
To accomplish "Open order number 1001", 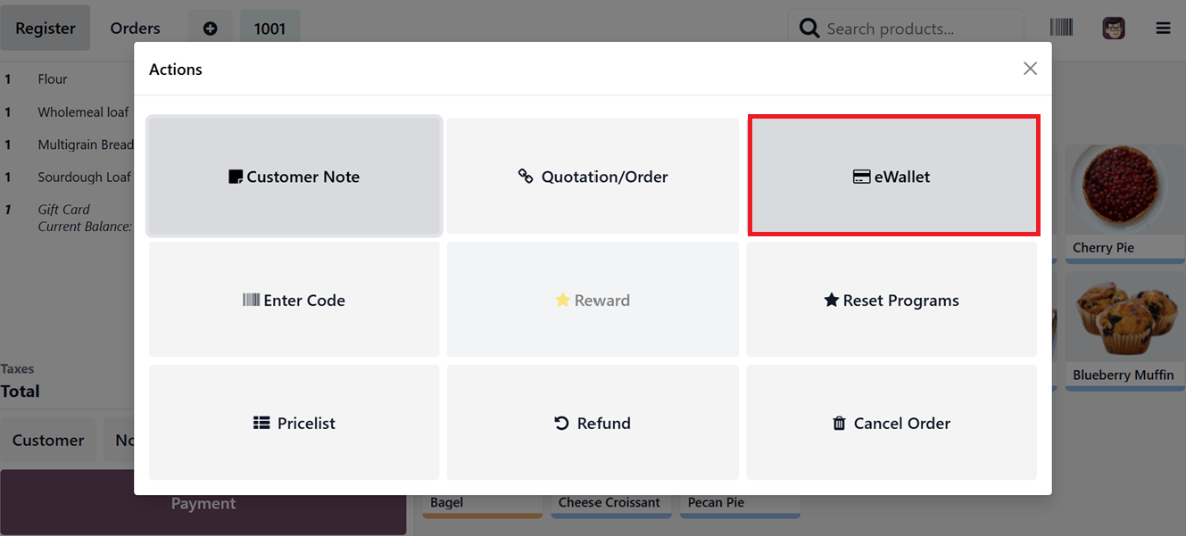I will pos(270,28).
